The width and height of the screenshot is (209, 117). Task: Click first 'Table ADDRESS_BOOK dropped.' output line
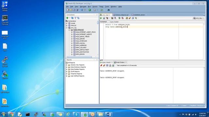pyautogui.click(x=112, y=71)
